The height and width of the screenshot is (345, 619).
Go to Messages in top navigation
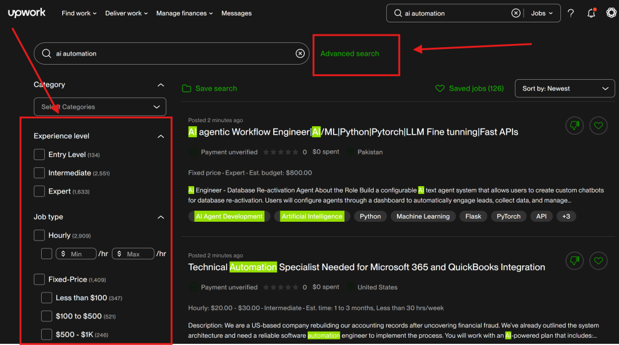236,13
